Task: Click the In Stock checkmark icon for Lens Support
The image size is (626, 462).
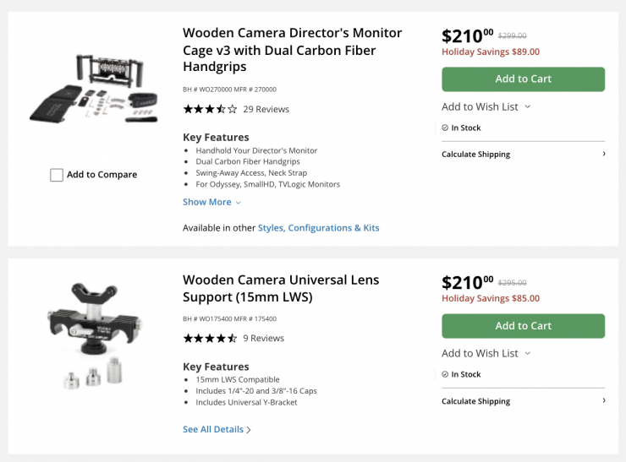Action: click(x=445, y=375)
